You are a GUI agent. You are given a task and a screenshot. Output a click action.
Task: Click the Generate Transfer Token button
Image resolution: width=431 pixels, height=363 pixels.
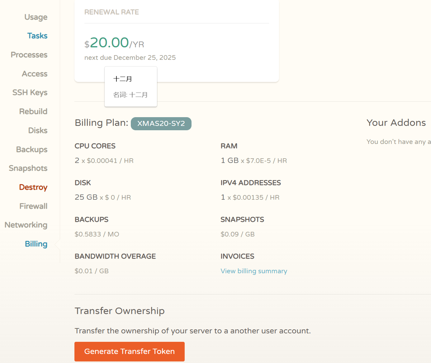pos(130,351)
